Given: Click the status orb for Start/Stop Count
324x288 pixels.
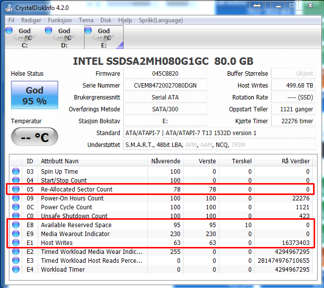Looking at the screenshot, I should point(16,180).
